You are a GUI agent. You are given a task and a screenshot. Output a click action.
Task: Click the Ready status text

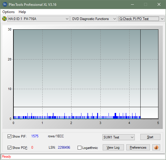pos(6,157)
